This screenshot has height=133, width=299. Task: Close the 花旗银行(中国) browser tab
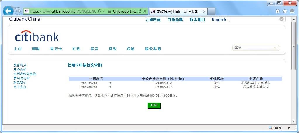pyautogui.click(x=204, y=12)
